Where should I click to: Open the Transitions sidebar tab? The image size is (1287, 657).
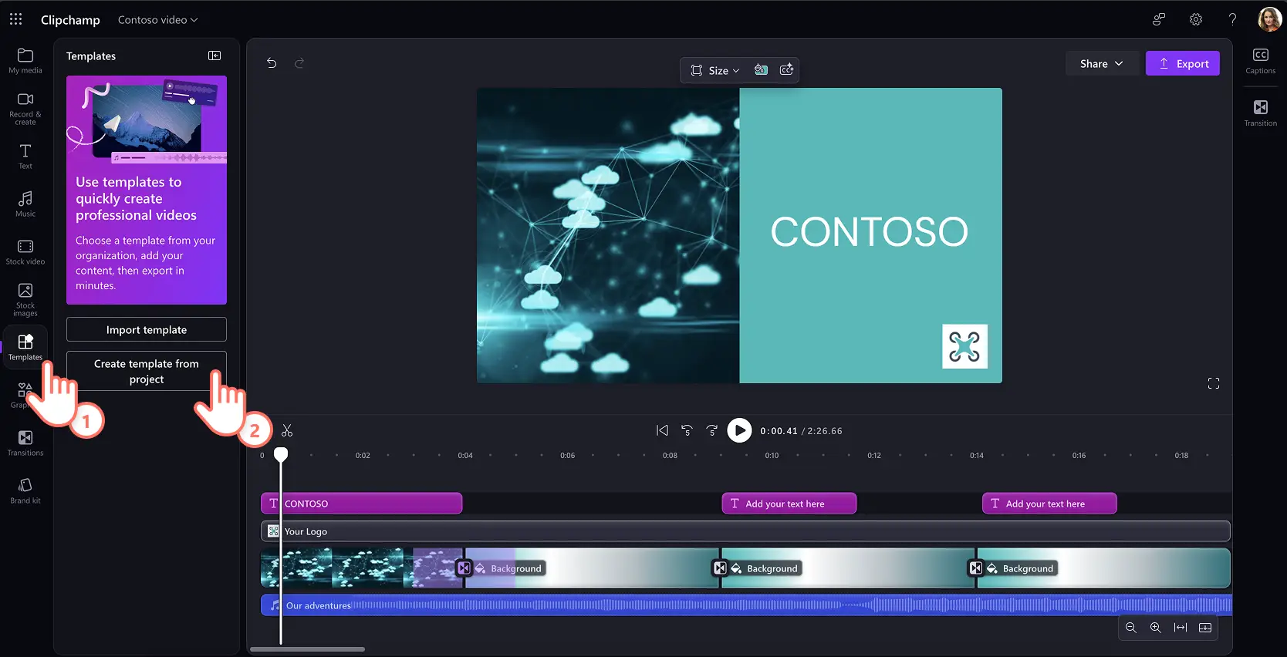[x=25, y=443]
